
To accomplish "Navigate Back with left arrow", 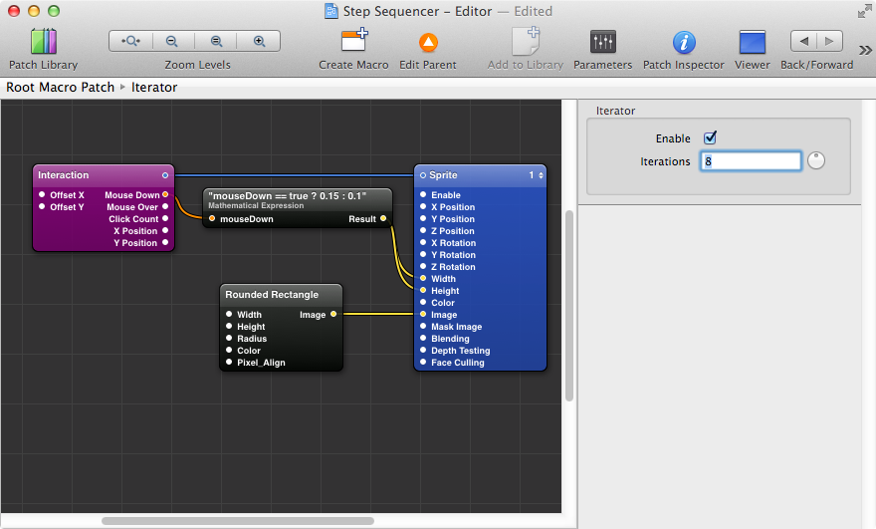I will [x=804, y=41].
